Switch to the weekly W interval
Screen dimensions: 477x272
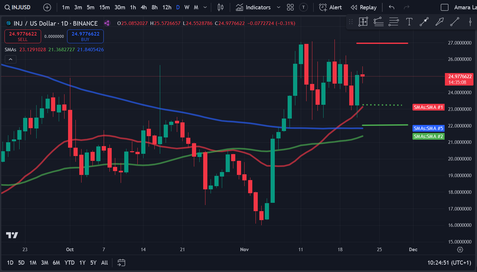187,7
